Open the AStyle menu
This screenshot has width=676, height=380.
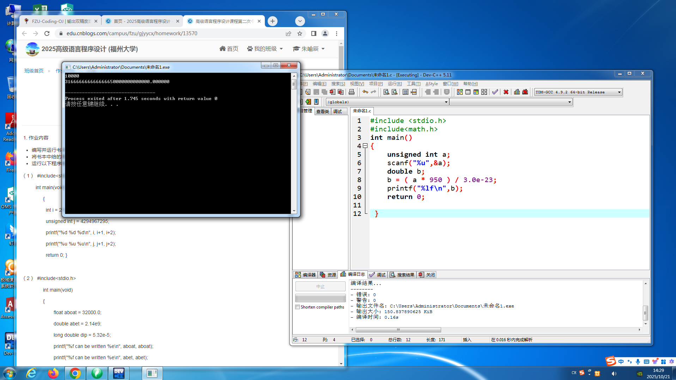(431, 84)
